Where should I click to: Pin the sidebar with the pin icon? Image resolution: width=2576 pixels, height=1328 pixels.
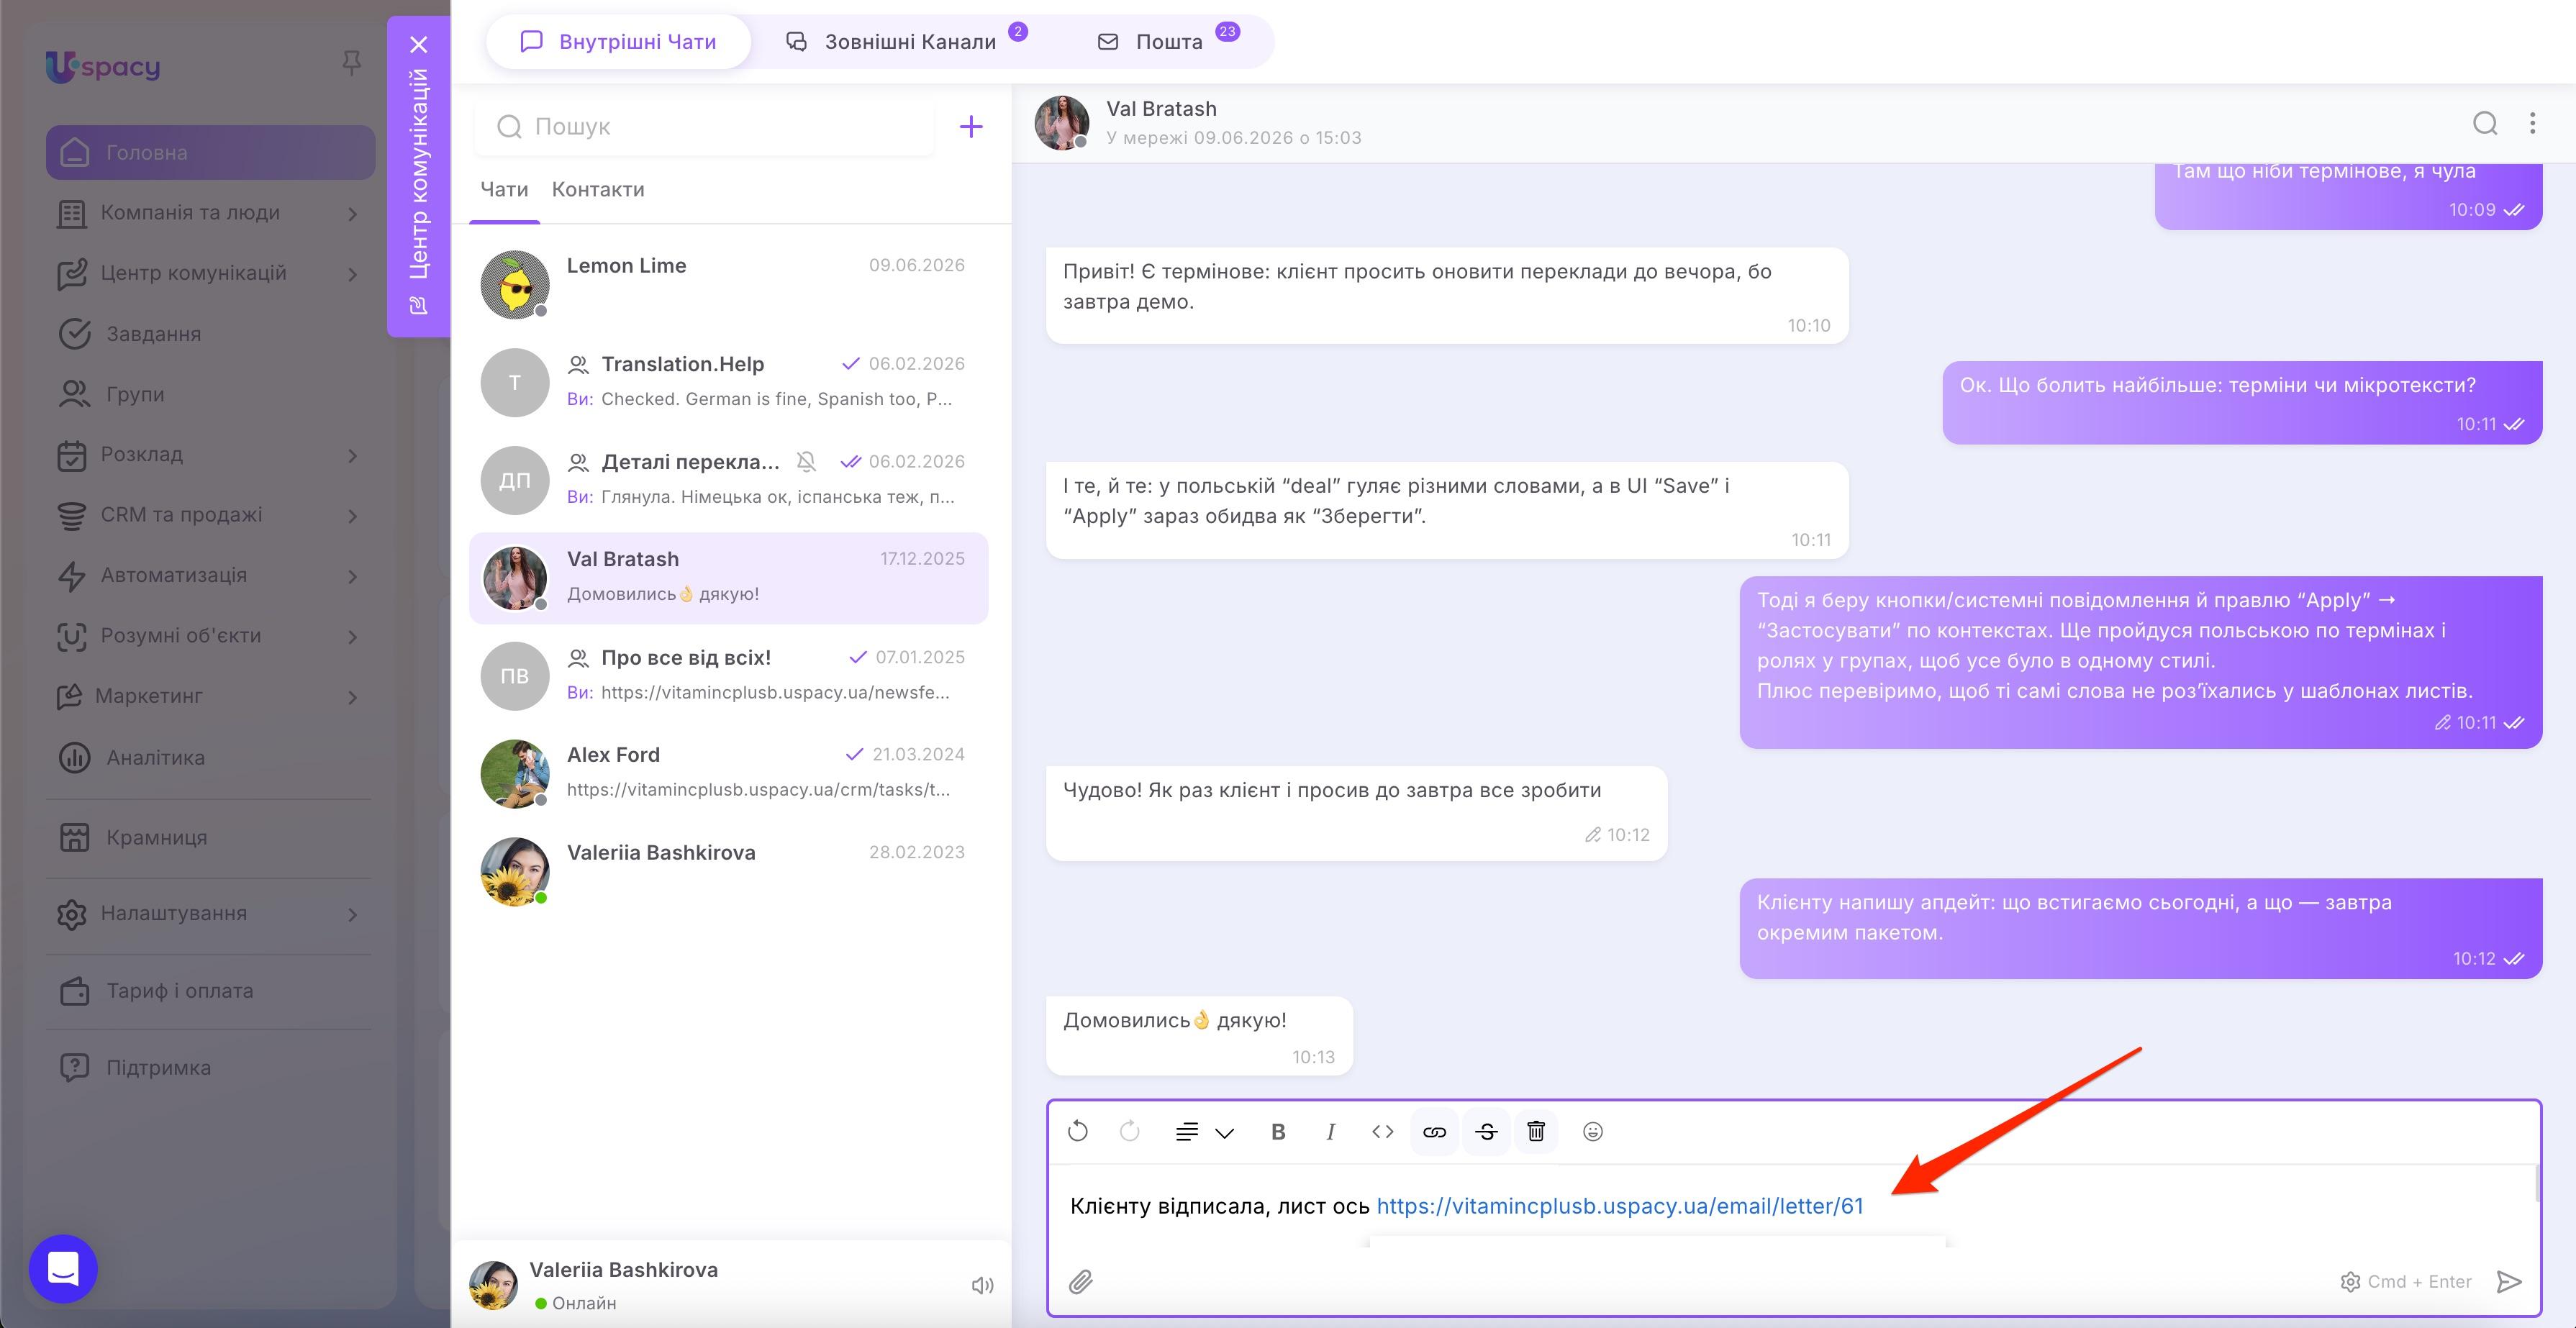(351, 63)
